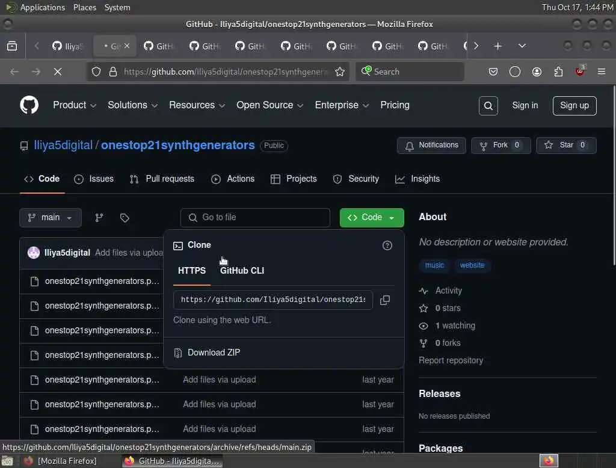Stop loading the page
This screenshot has height=468, width=616.
(57, 72)
